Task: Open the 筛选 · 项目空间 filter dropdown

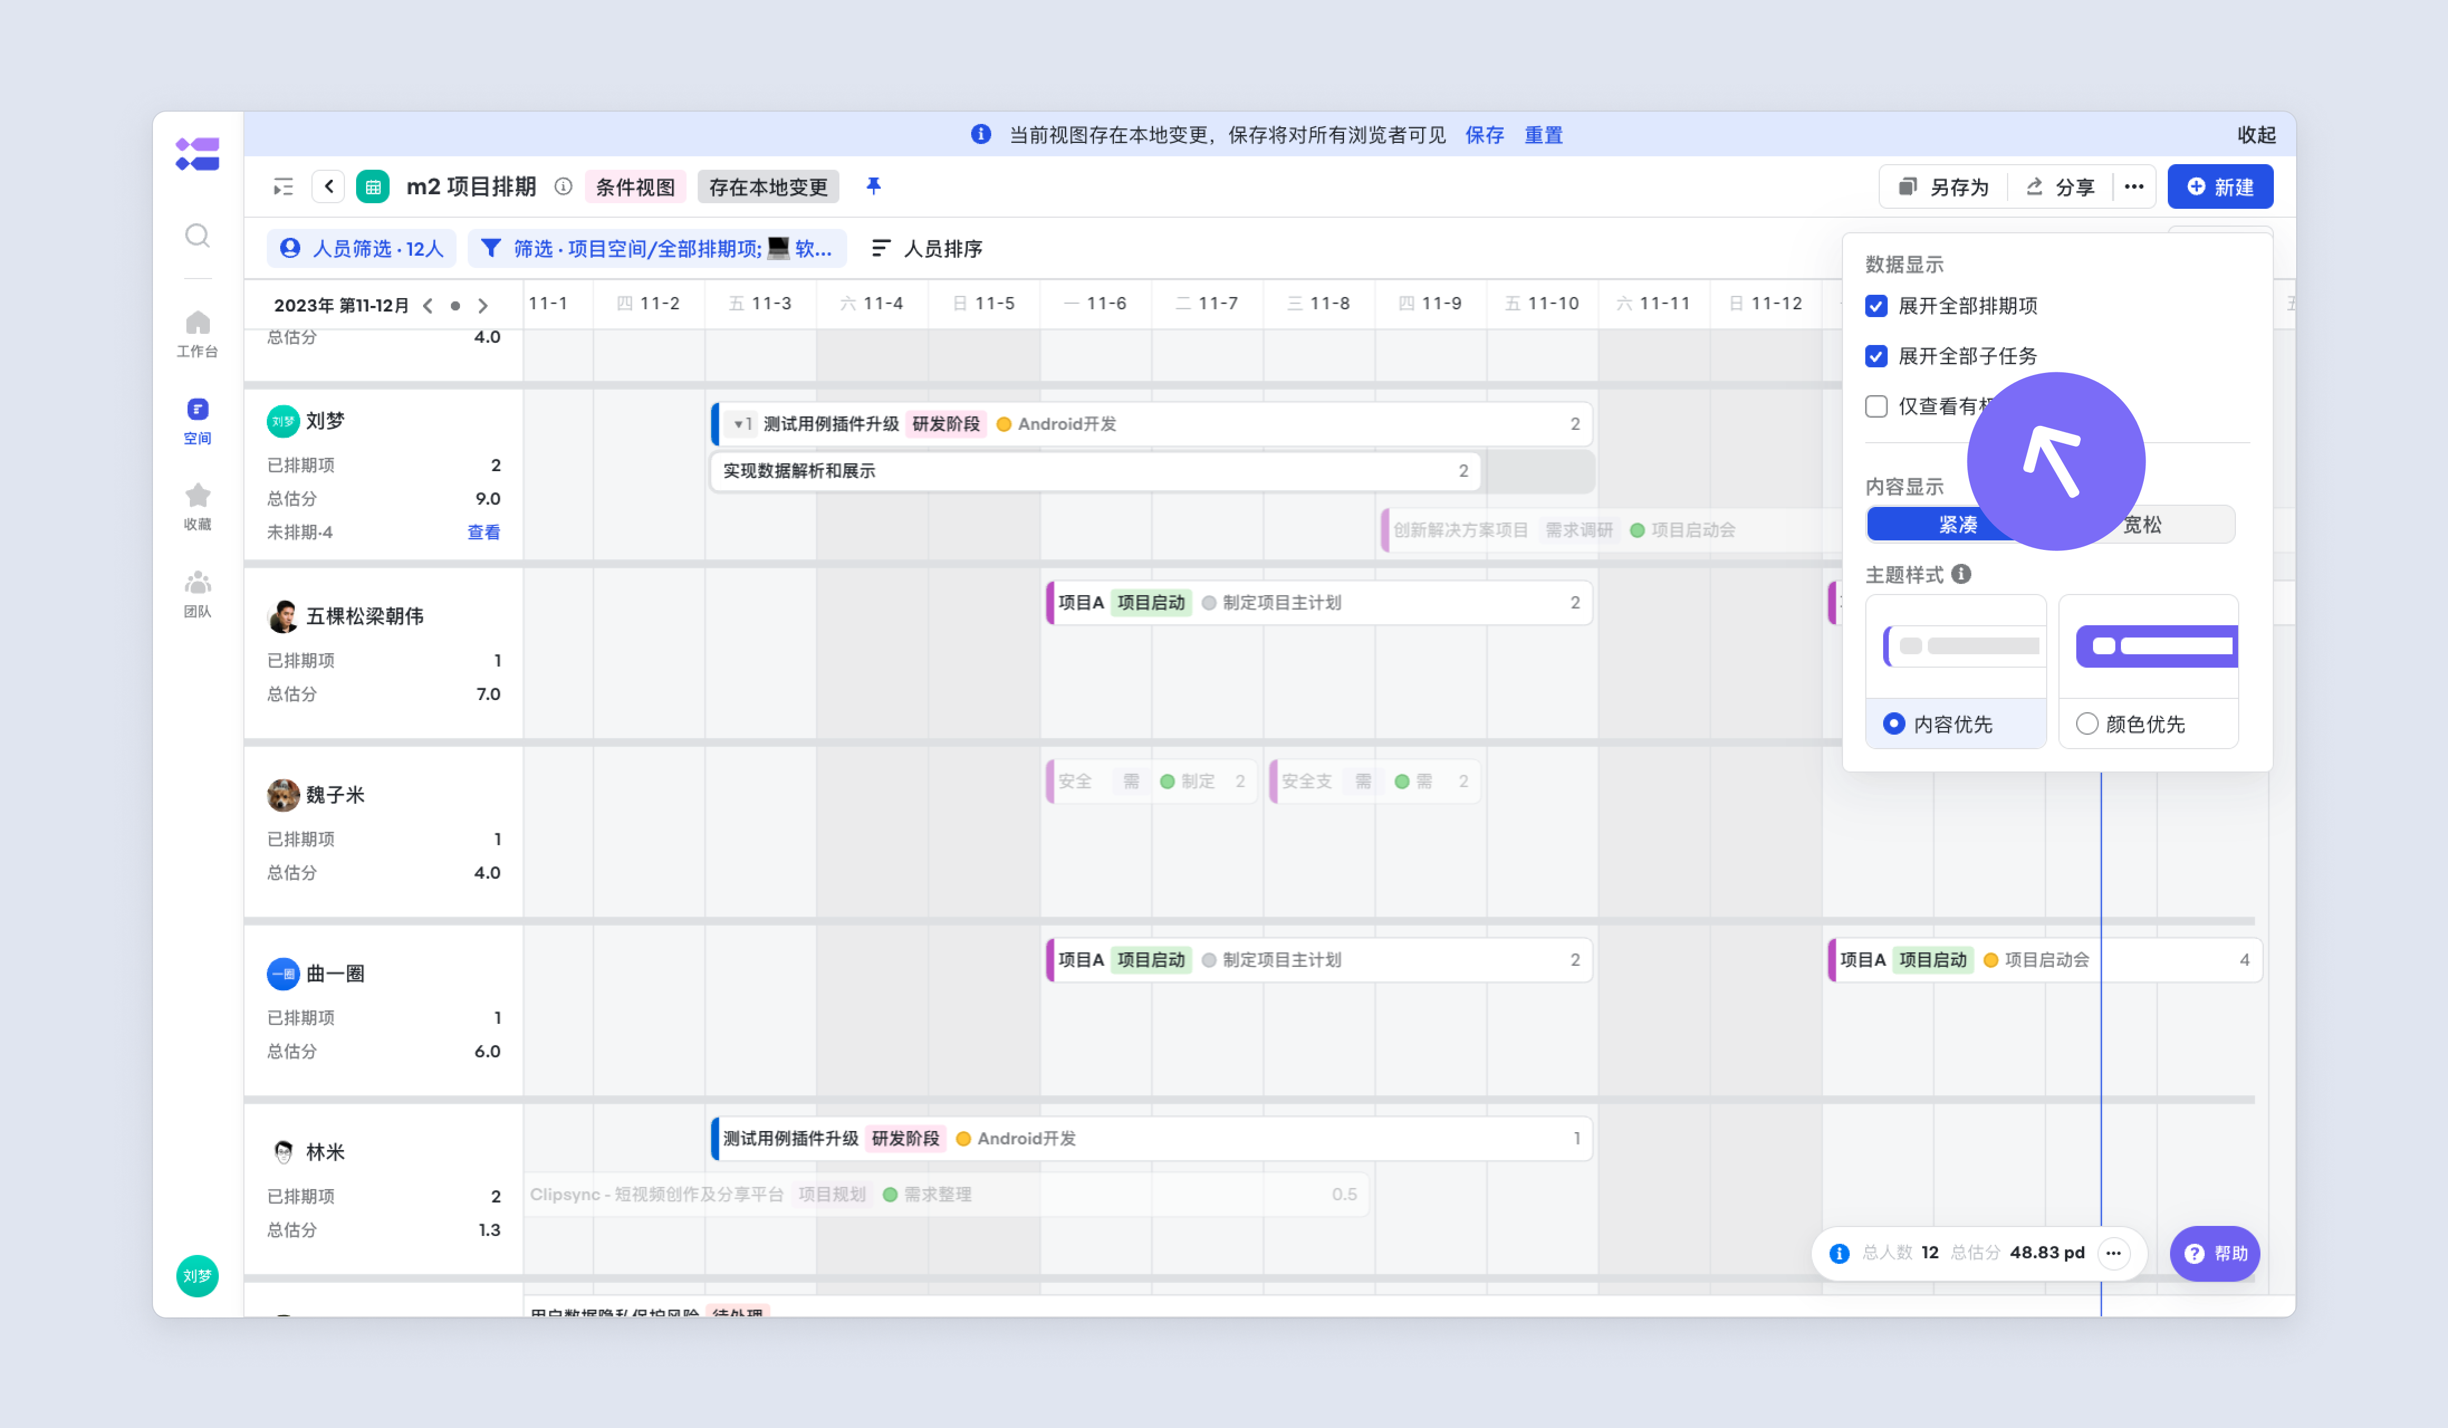Action: pos(657,248)
